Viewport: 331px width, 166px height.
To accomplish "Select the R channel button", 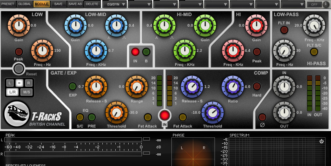I will (x=29, y=83).
